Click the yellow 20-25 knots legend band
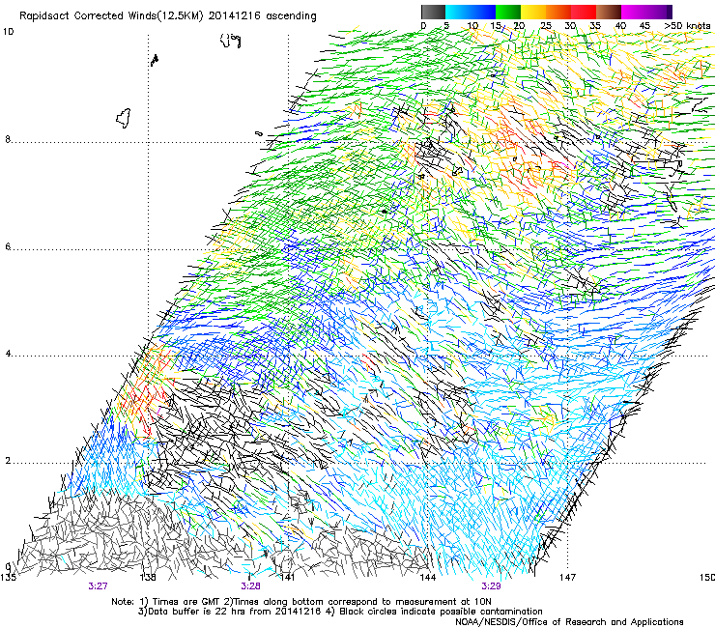Image resolution: width=715 pixels, height=628 pixels. (x=533, y=12)
